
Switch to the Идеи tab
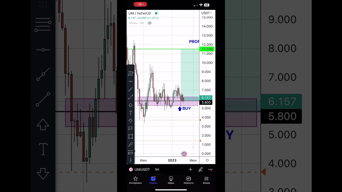[x=171, y=180]
